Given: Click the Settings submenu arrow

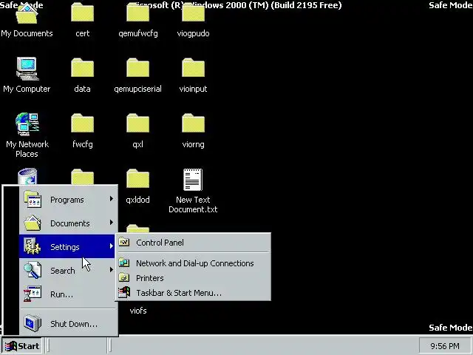Looking at the screenshot, I should point(112,246).
